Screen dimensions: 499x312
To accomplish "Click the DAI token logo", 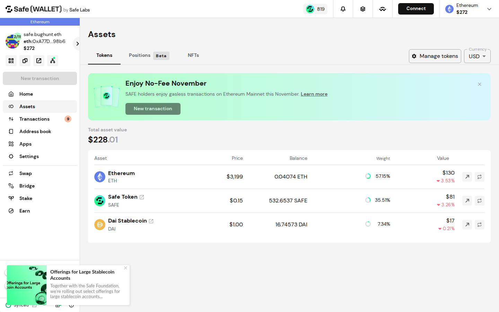I will click(100, 225).
